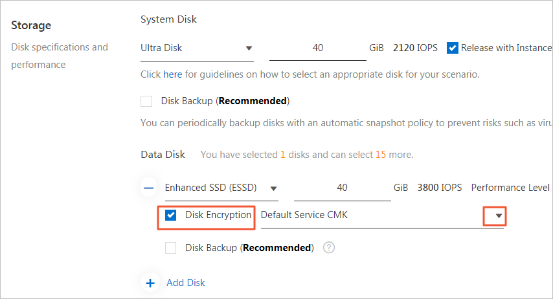Viewport: 553px width, 299px height.
Task: Open help tooltip beside data disk Disk Backup
Action: coord(329,247)
